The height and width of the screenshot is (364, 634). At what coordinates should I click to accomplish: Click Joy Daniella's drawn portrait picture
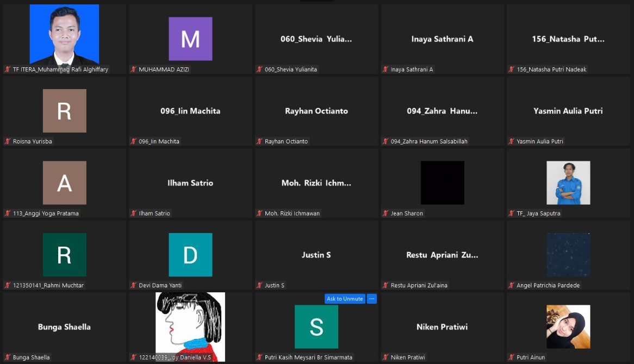tap(190, 326)
